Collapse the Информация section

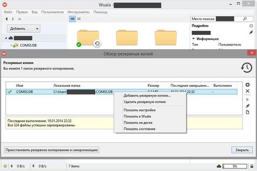click(x=193, y=39)
